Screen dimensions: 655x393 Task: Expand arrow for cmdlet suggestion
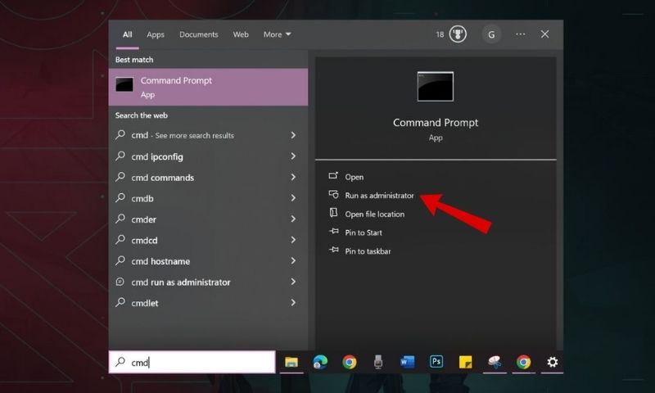[293, 302]
